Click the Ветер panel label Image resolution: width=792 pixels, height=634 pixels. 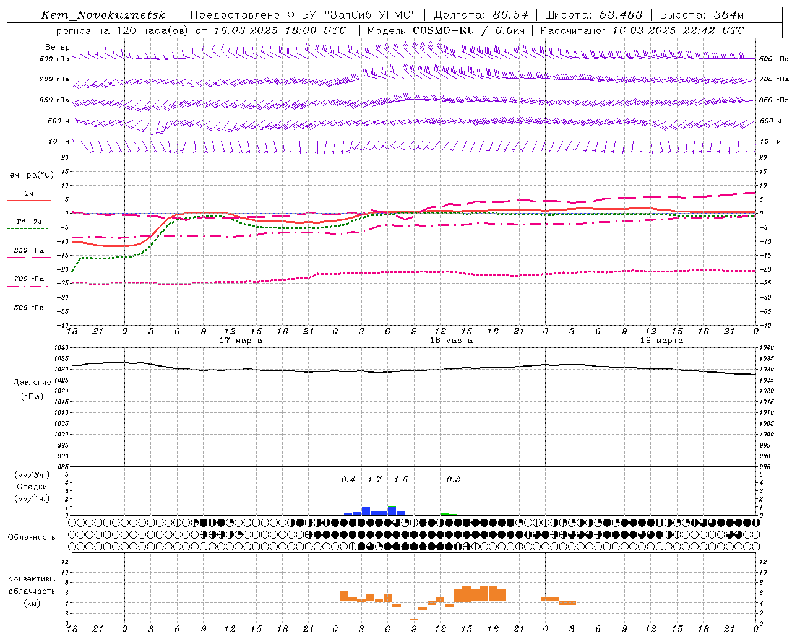(x=58, y=47)
